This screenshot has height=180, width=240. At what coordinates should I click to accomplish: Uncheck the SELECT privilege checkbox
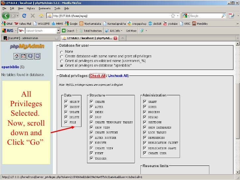click(x=66, y=102)
